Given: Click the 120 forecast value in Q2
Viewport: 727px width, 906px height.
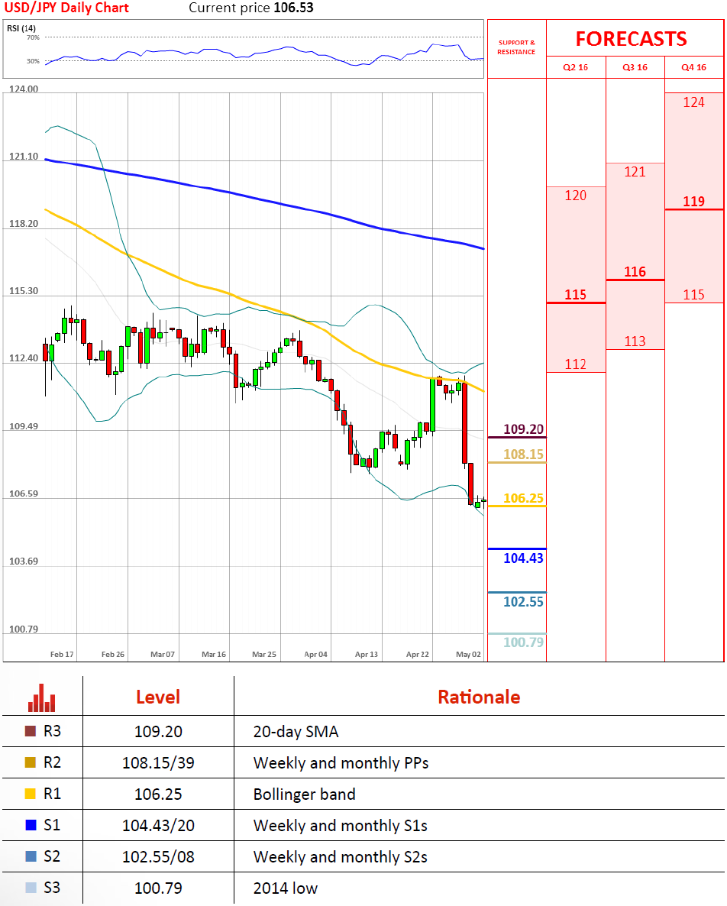Looking at the screenshot, I should click(575, 196).
